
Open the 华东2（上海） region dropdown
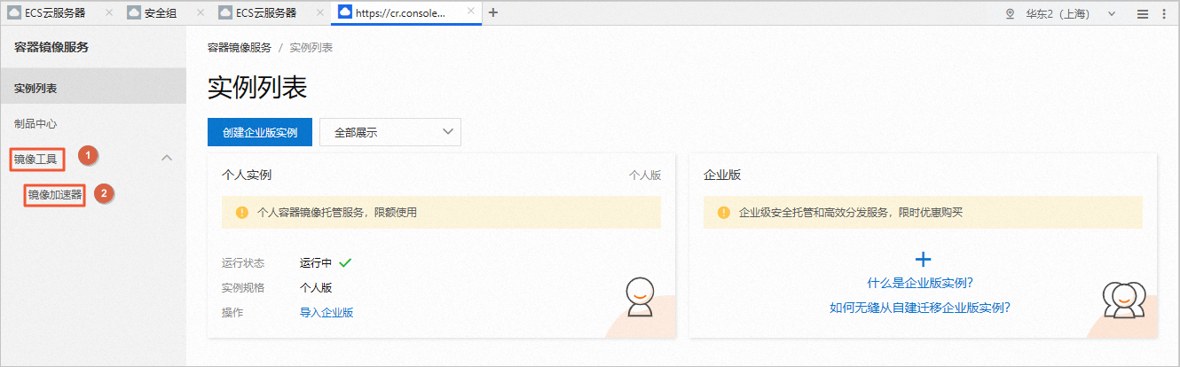pos(1072,13)
